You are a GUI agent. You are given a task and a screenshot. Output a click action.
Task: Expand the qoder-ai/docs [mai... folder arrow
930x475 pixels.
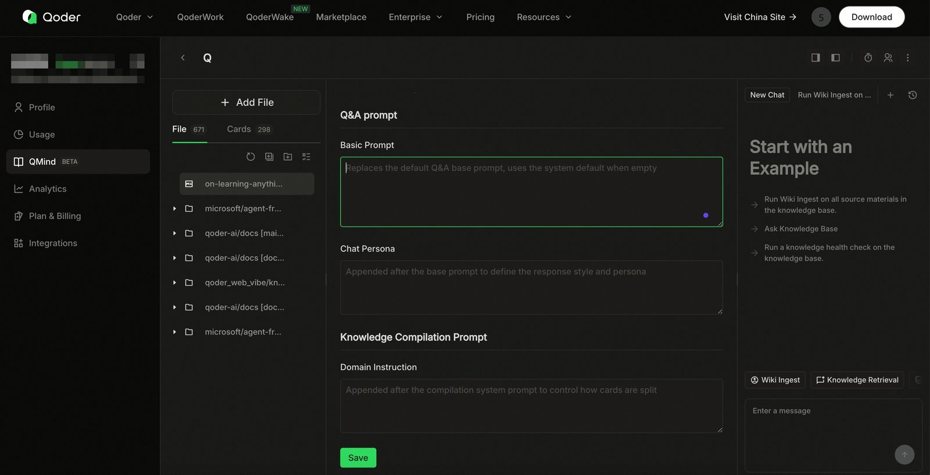coord(174,233)
